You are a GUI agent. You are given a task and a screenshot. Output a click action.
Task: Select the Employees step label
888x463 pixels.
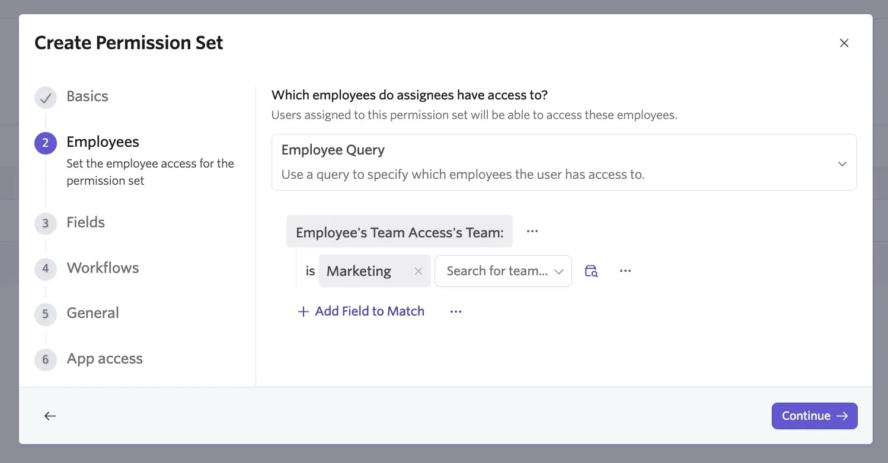pyautogui.click(x=103, y=142)
